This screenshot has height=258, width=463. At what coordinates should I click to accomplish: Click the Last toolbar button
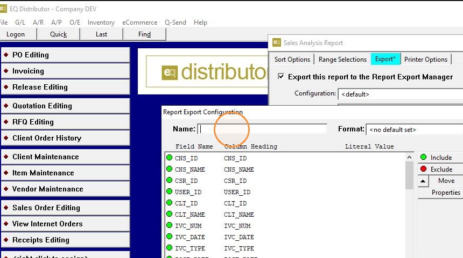click(x=101, y=34)
